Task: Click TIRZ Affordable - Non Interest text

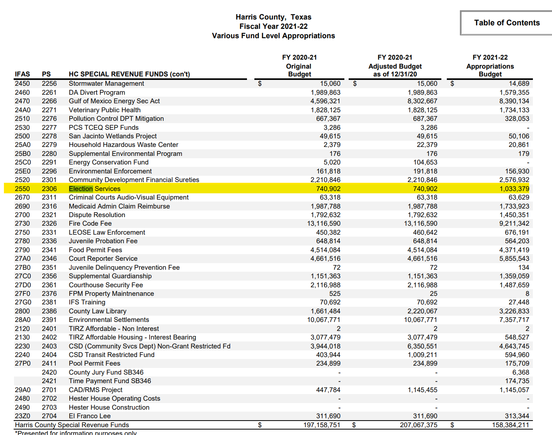Action: [x=114, y=329]
